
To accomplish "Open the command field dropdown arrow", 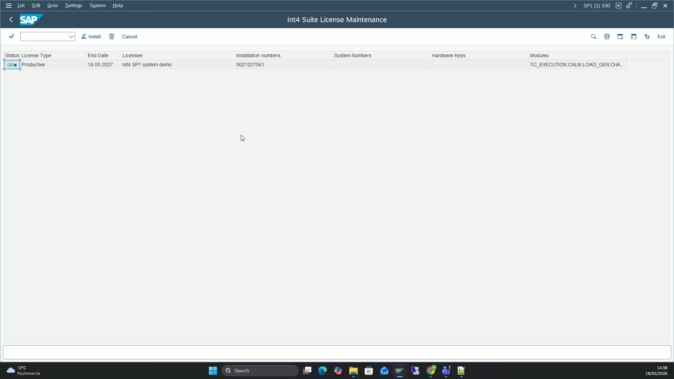I will coord(71,36).
